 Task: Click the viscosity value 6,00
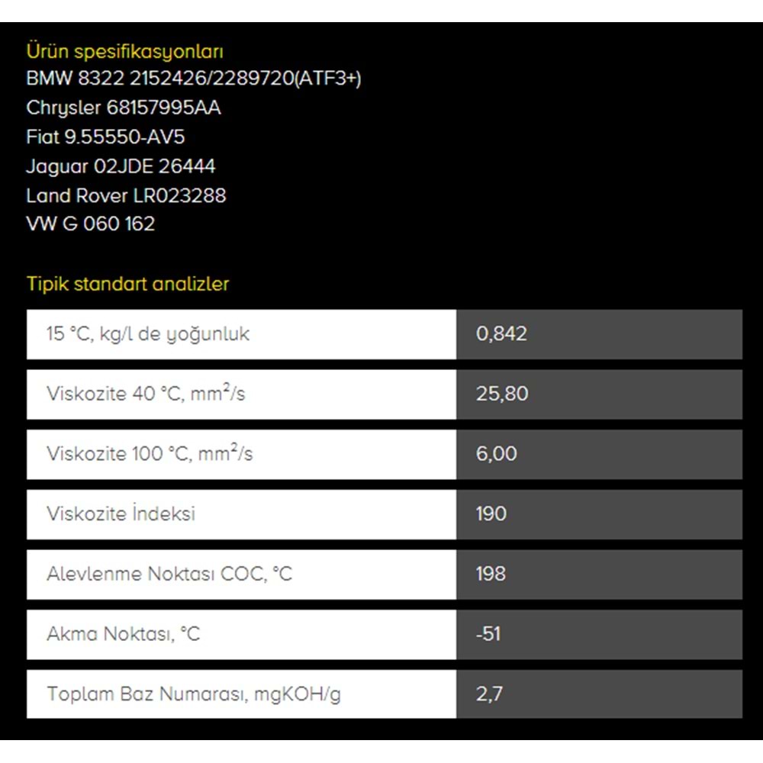click(x=496, y=454)
